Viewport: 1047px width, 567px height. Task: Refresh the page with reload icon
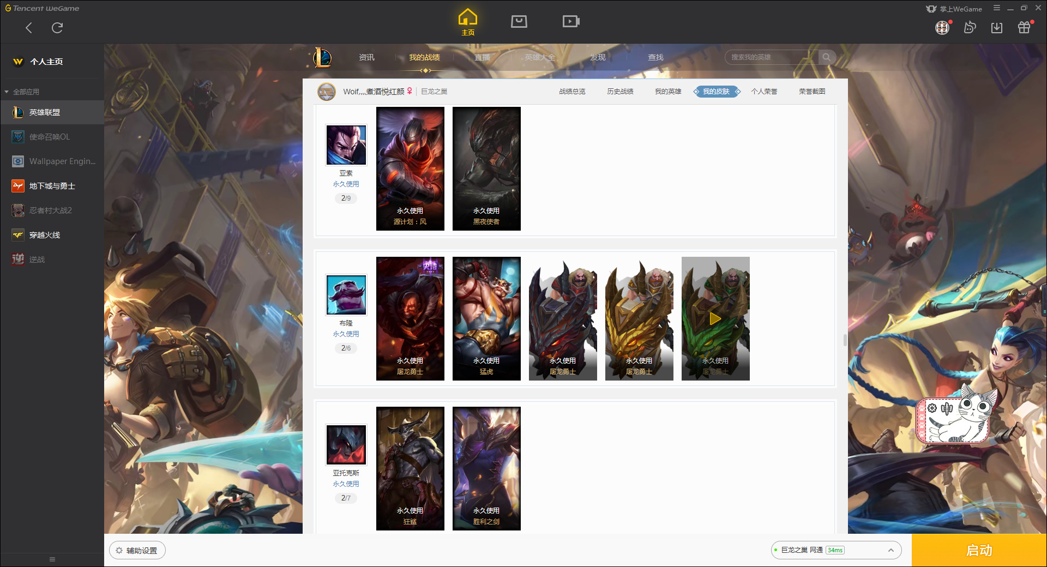57,28
